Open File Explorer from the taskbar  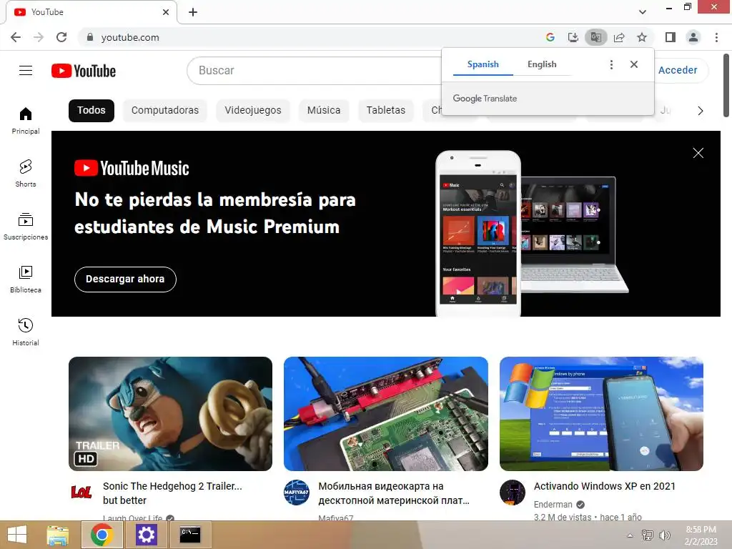click(58, 535)
